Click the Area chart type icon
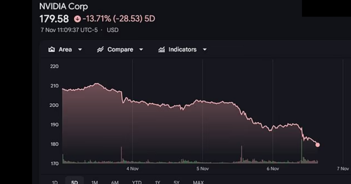This screenshot has height=184, width=351. click(52, 49)
